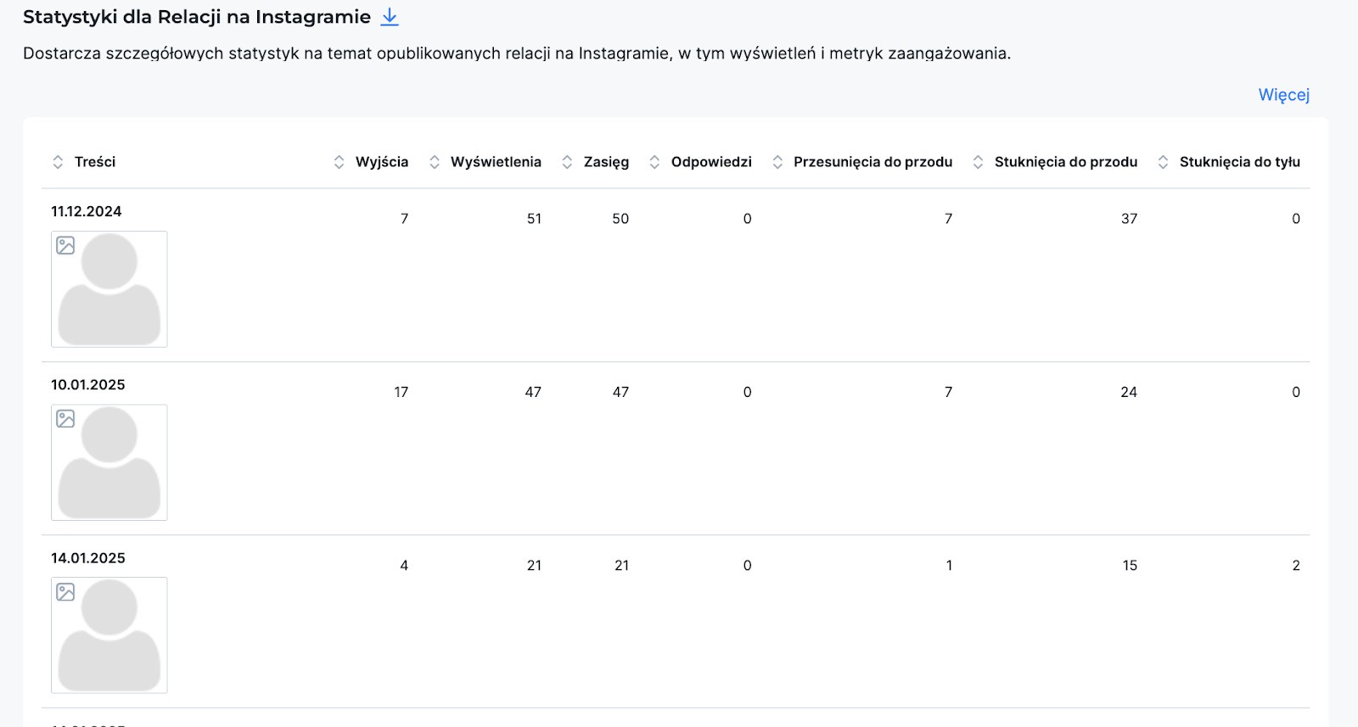Viewport: 1358px width, 727px height.
Task: Sort by Odpowiedzi column arrows
Action: [x=654, y=162]
